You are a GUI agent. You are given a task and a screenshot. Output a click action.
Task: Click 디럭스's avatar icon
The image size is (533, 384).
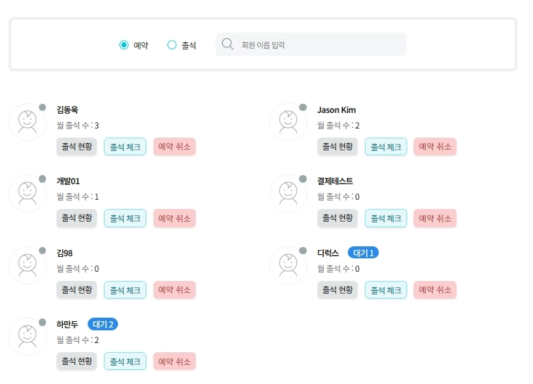(288, 265)
